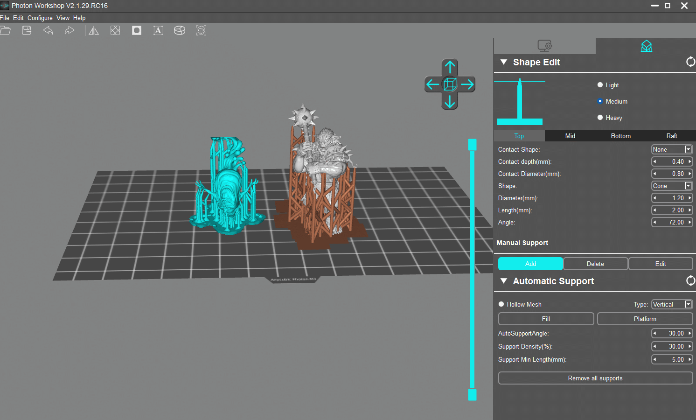Select the Light support radio button

pyautogui.click(x=600, y=85)
